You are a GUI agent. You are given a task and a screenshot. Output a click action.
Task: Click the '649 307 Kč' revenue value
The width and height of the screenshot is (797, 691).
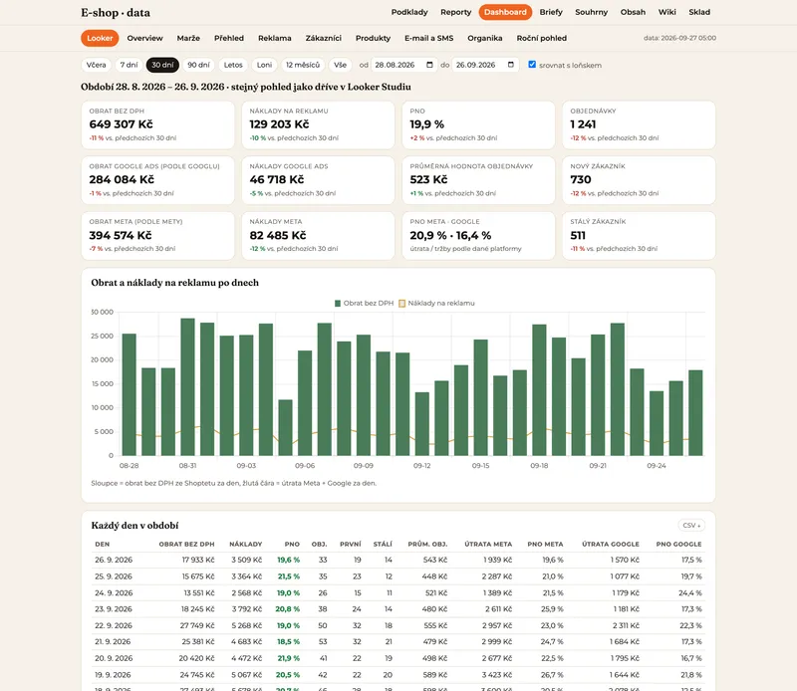point(121,124)
